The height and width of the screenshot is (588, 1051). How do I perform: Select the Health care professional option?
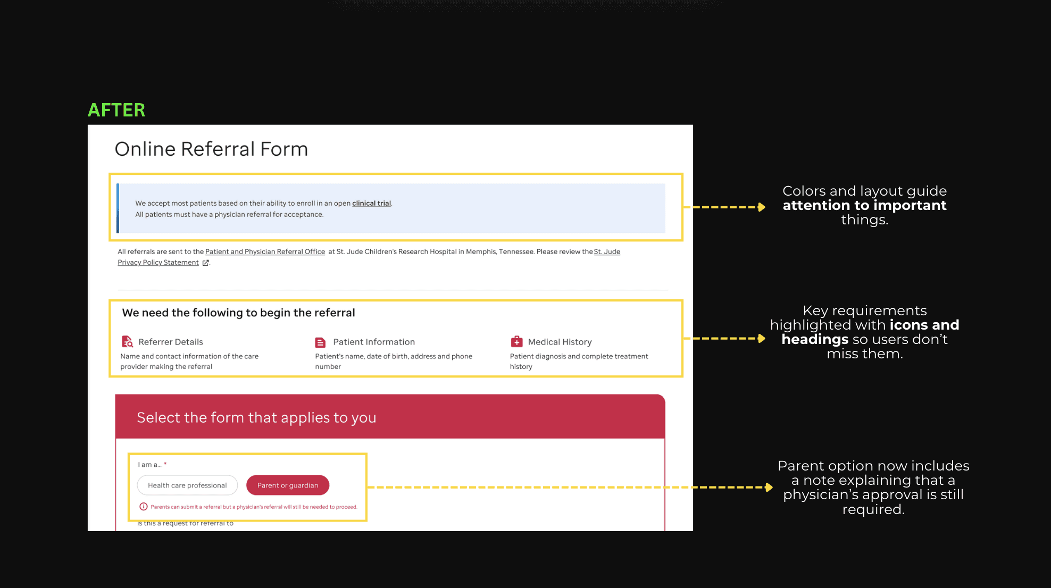pos(187,485)
